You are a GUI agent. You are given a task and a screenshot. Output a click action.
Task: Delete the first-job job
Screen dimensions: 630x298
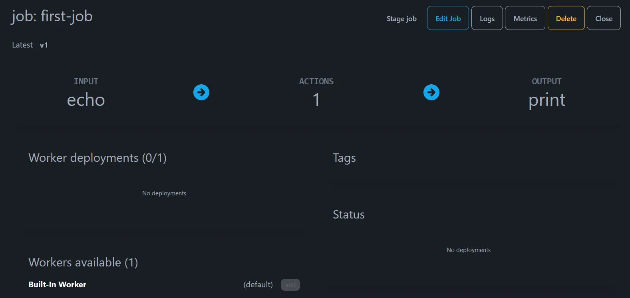pyautogui.click(x=566, y=18)
